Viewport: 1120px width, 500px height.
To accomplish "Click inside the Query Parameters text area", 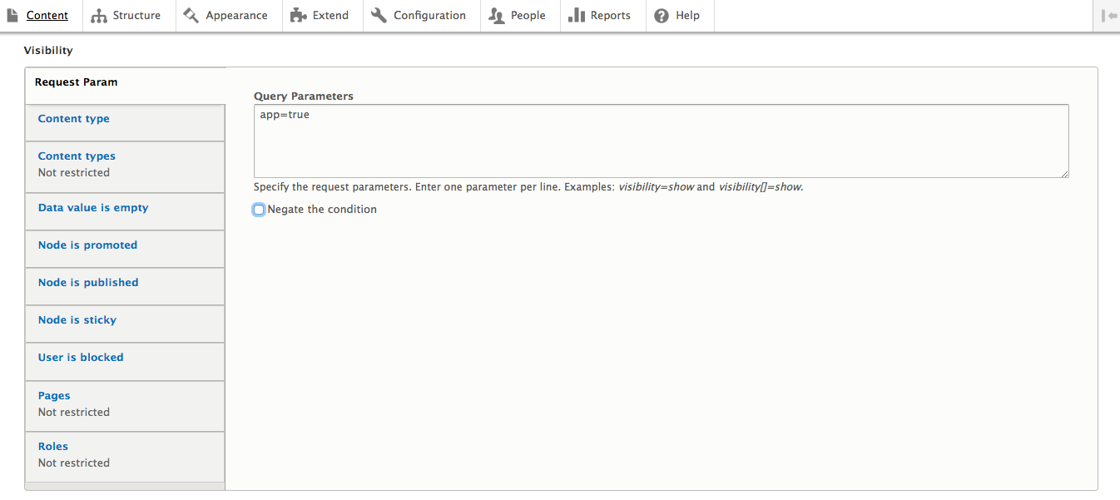I will 661,141.
